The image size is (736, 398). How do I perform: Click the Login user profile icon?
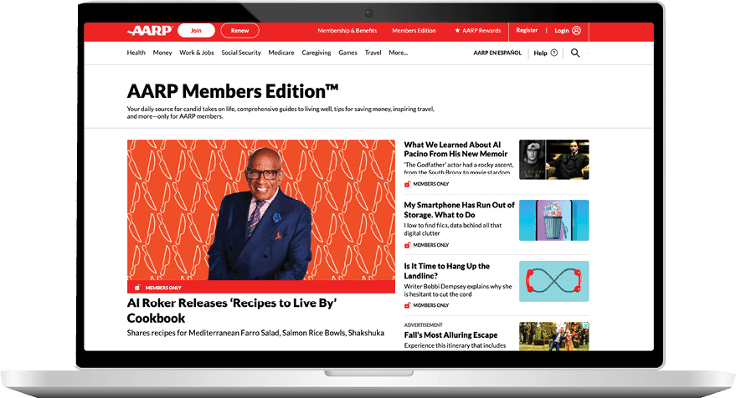pyautogui.click(x=576, y=30)
